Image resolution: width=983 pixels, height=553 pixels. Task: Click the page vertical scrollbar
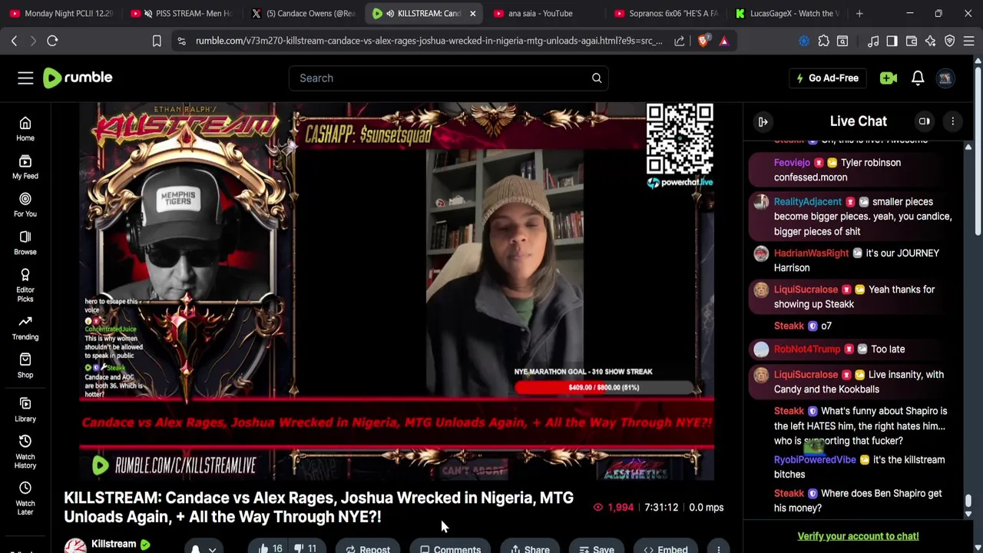click(978, 151)
